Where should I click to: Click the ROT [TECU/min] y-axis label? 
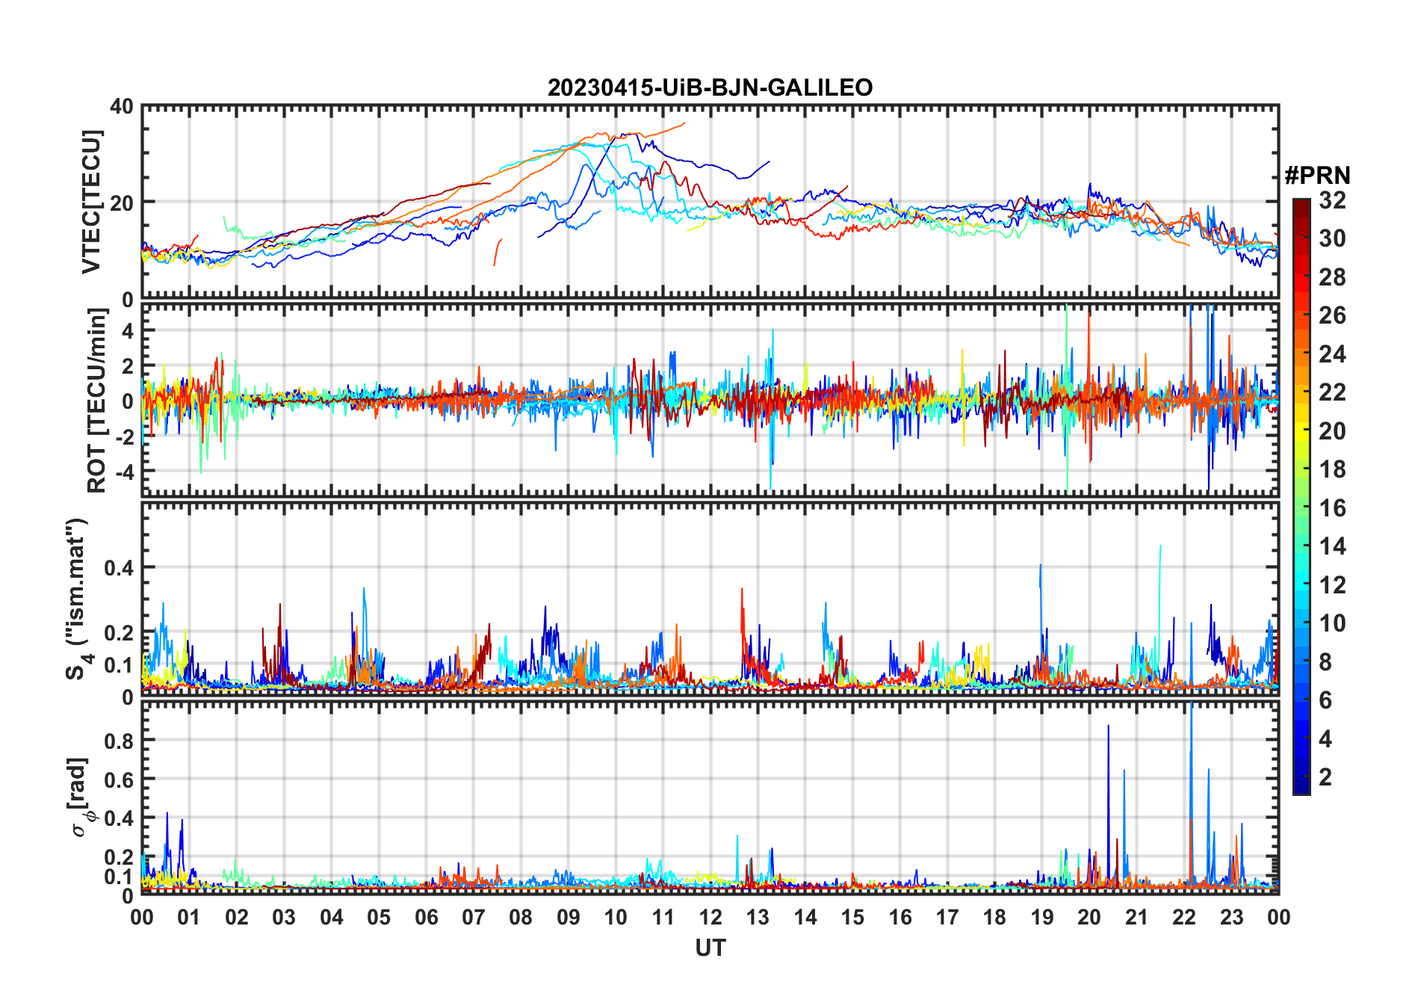click(96, 401)
